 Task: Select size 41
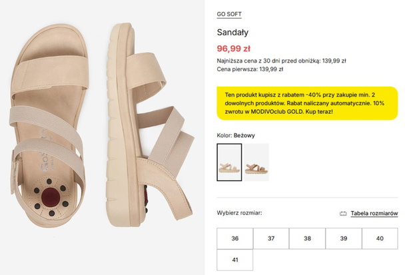click(x=235, y=260)
